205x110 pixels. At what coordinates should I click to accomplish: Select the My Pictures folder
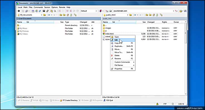[24, 31]
